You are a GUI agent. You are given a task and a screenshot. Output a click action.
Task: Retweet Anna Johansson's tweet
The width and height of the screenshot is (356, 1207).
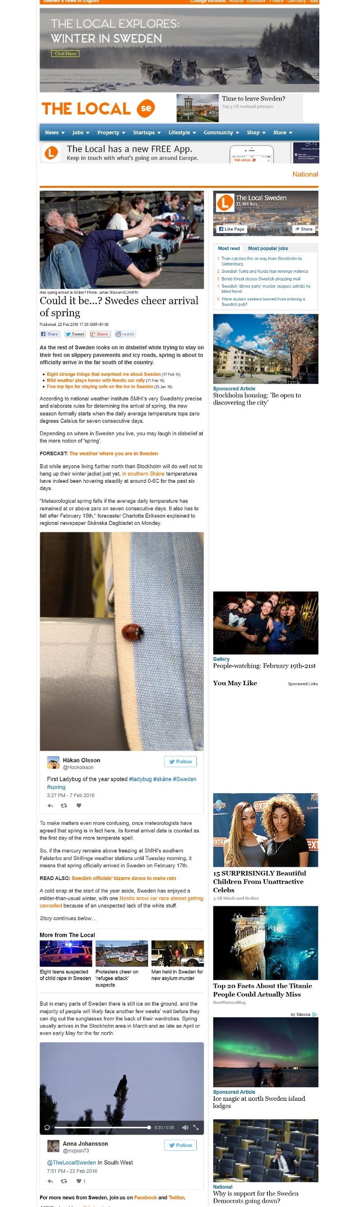point(64,1181)
